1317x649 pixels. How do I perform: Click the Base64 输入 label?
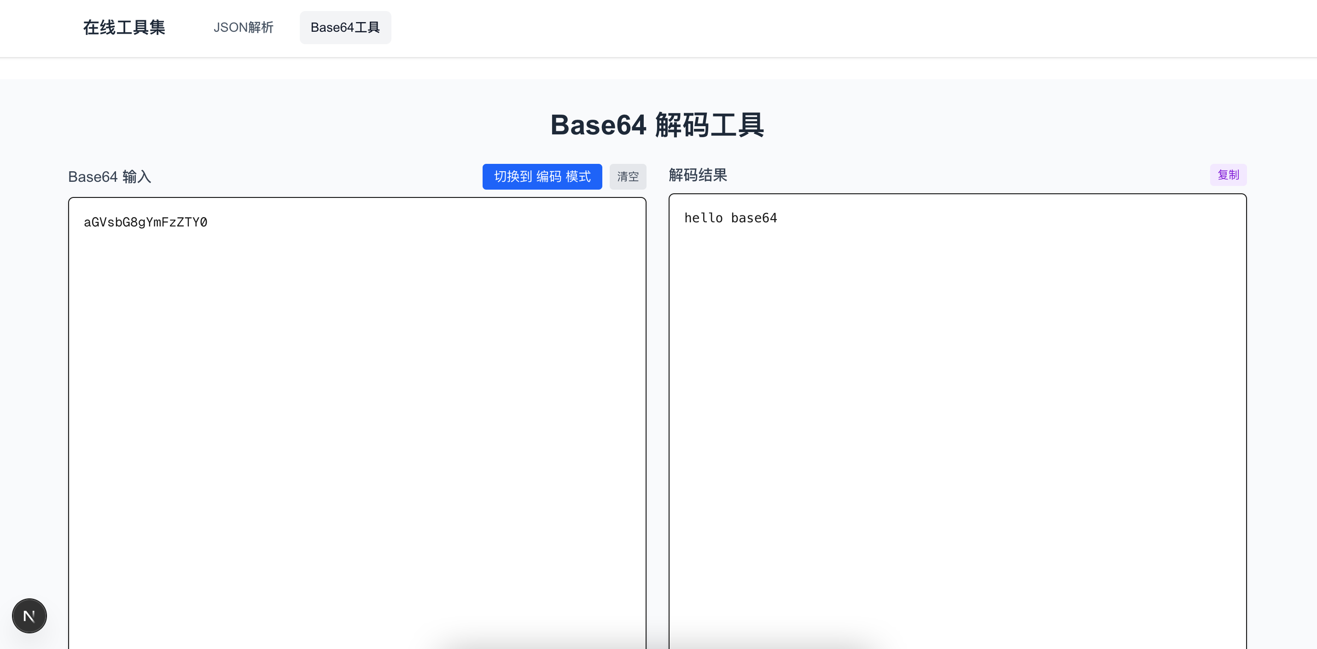(x=110, y=177)
